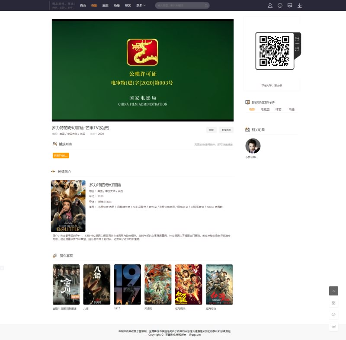
Task: Open the 动漫 menu in header
Action: tap(116, 6)
